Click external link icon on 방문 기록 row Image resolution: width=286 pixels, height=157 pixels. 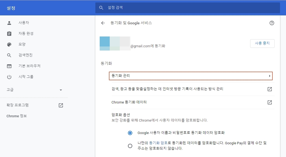[270, 89]
